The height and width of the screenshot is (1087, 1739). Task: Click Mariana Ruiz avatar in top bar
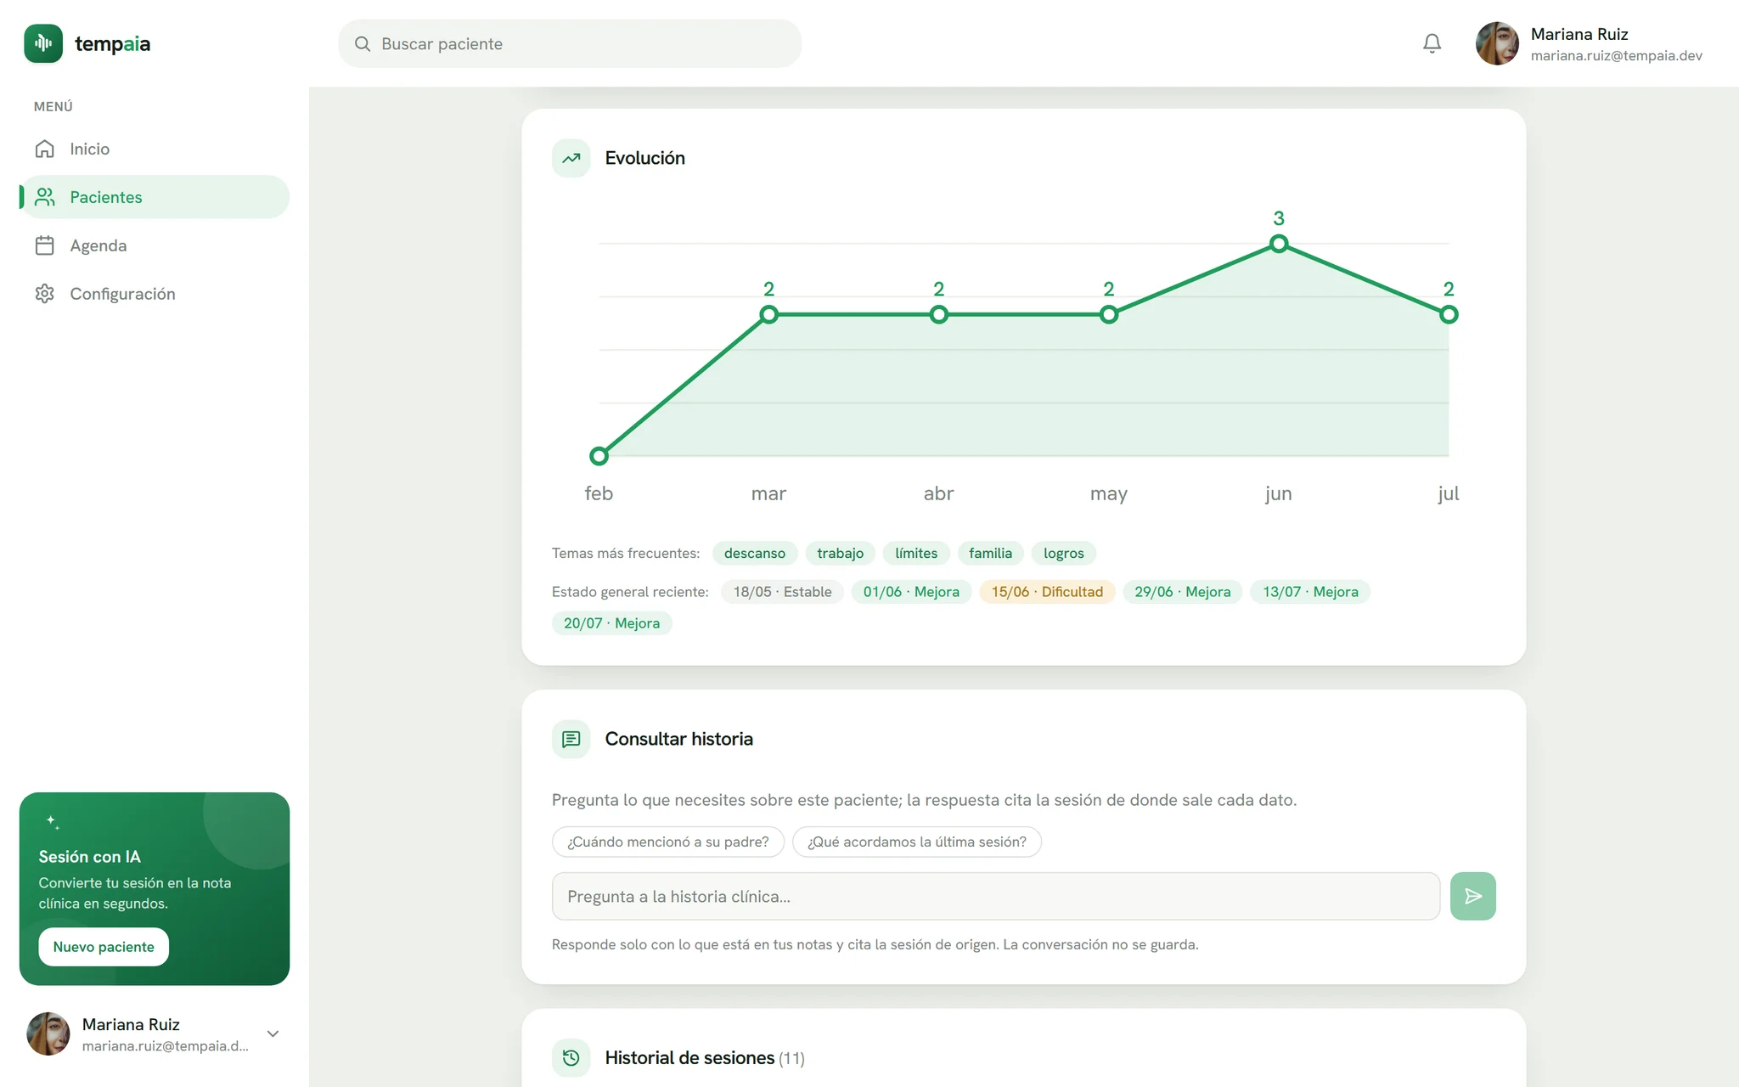[x=1497, y=43]
